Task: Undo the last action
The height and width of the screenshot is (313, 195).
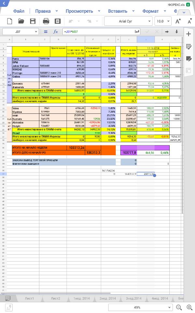Action: 71,21
